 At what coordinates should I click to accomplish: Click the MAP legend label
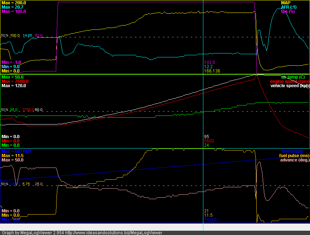tap(285, 3)
